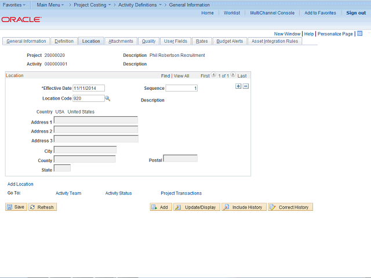This screenshot has height=278, width=371.
Task: Sign out of the application
Action: pyautogui.click(x=356, y=13)
